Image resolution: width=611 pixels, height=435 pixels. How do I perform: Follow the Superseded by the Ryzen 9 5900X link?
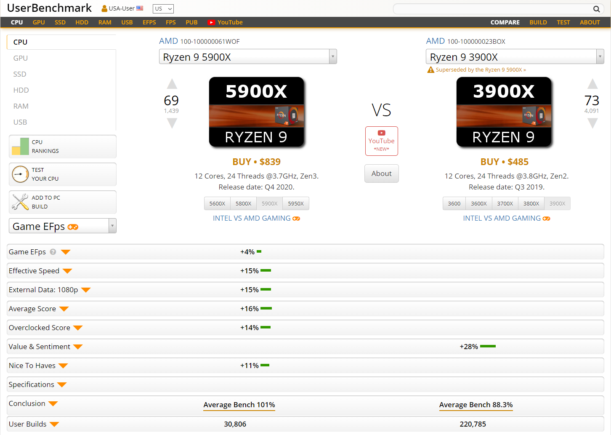[481, 70]
